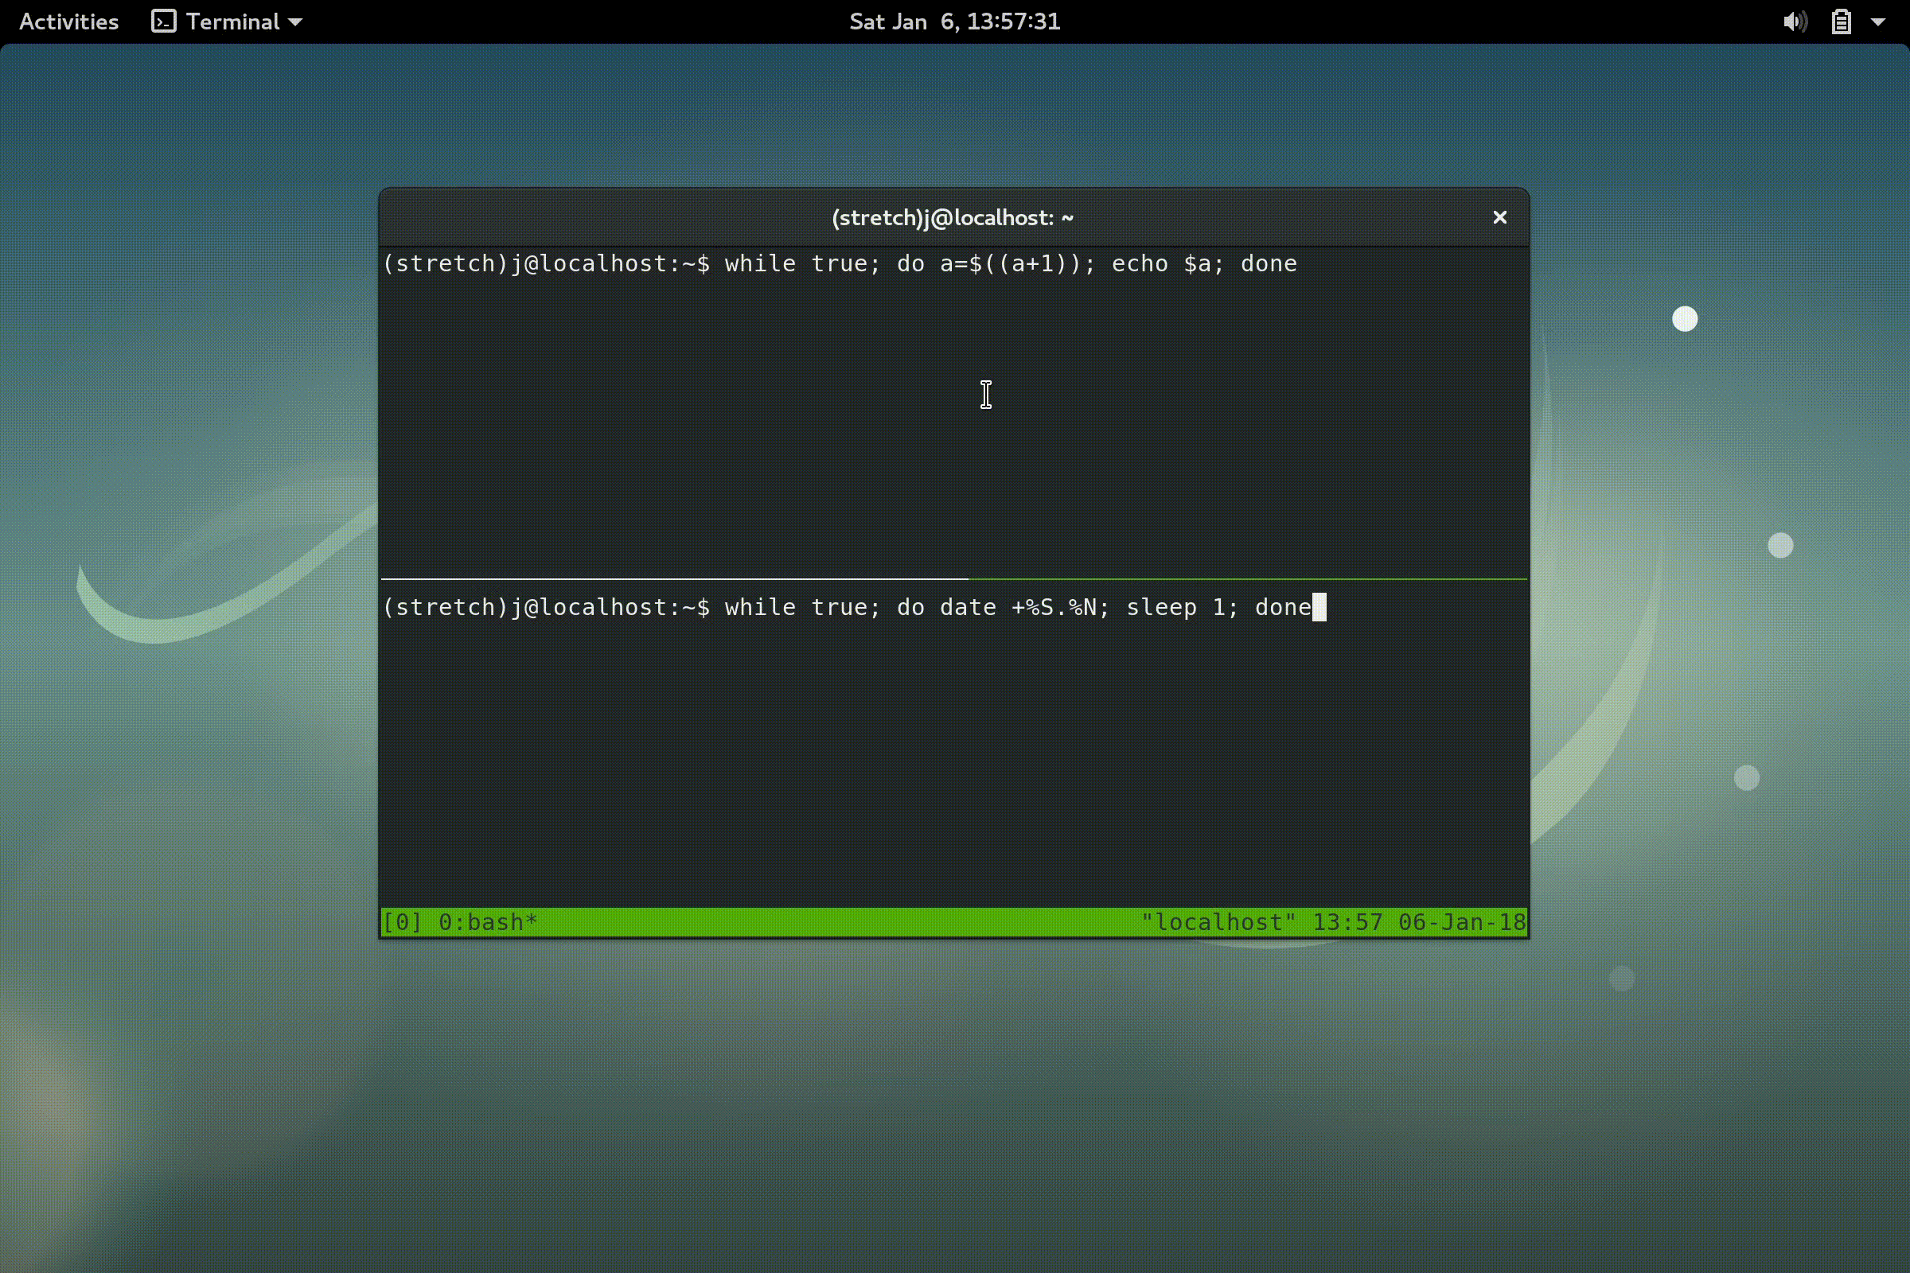Expand the system menu arrow
Image resolution: width=1910 pixels, height=1273 pixels.
click(x=1878, y=22)
